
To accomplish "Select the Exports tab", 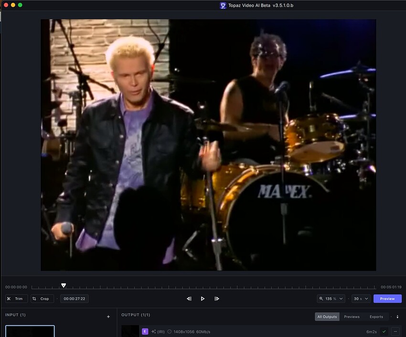I will click(376, 316).
